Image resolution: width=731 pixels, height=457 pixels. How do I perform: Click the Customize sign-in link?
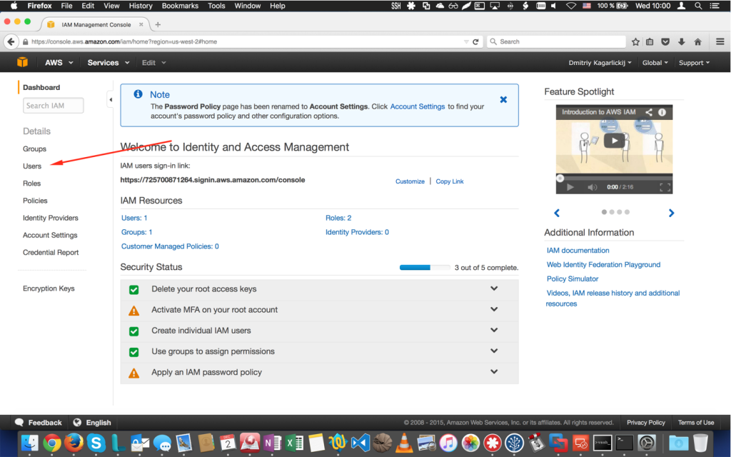(x=410, y=181)
